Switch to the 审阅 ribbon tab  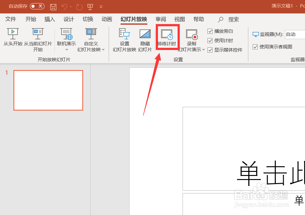pos(161,19)
